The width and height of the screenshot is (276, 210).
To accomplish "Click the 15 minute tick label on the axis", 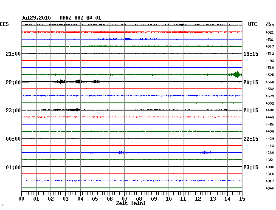I will 242,199.
